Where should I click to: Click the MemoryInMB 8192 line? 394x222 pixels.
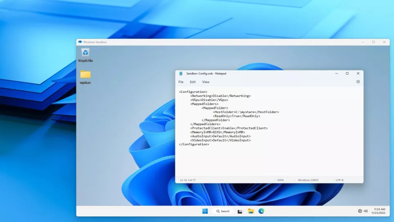[x=217, y=132]
